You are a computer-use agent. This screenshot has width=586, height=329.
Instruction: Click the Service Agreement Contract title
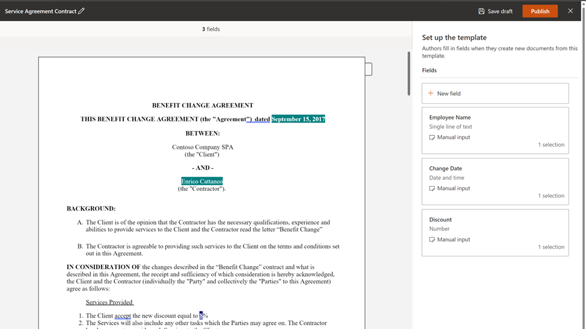pyautogui.click(x=40, y=11)
